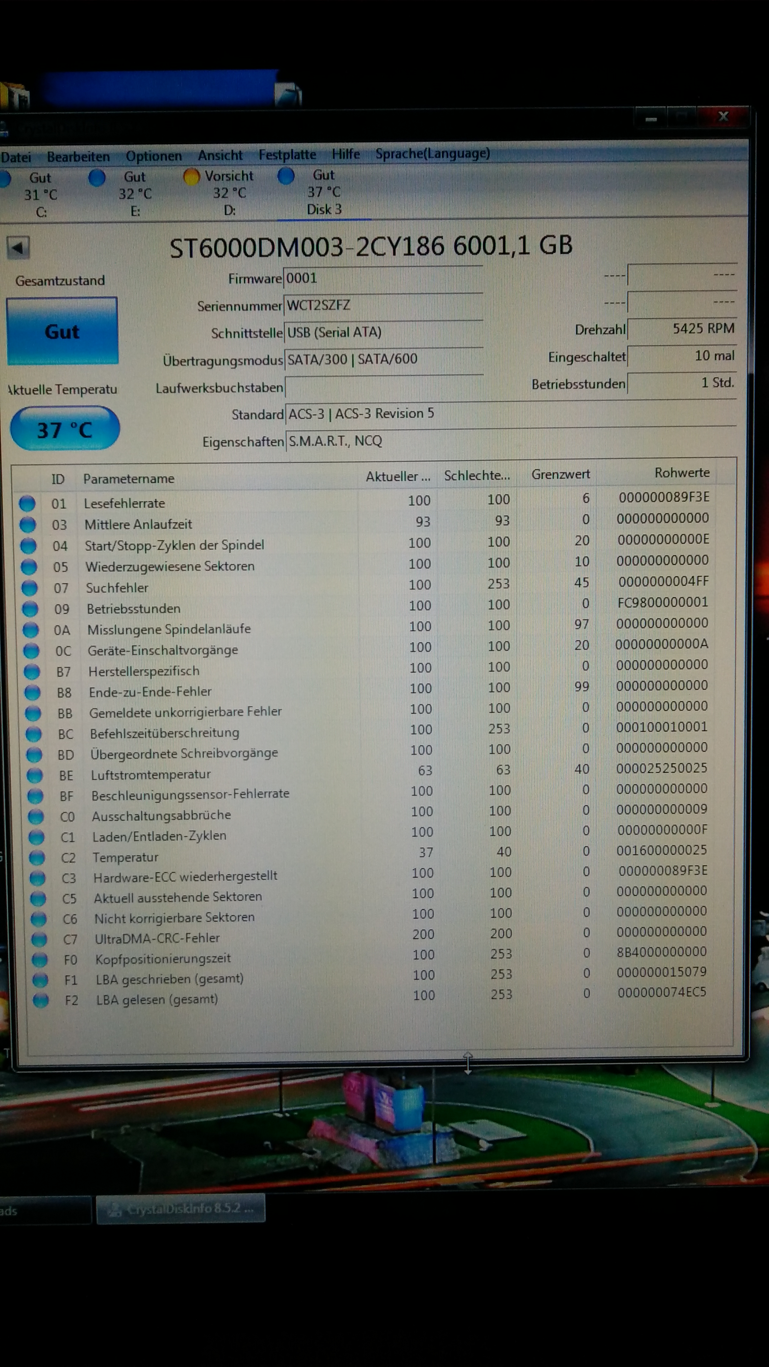Click the Rohwerte column header

[681, 472]
